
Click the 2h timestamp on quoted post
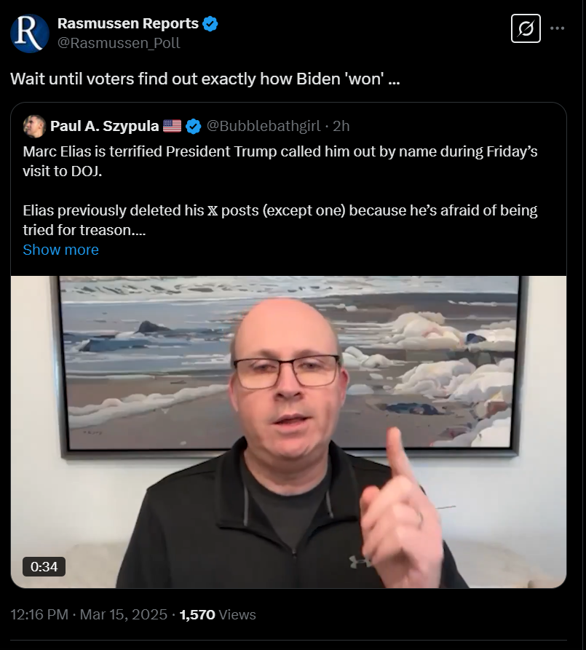[341, 126]
